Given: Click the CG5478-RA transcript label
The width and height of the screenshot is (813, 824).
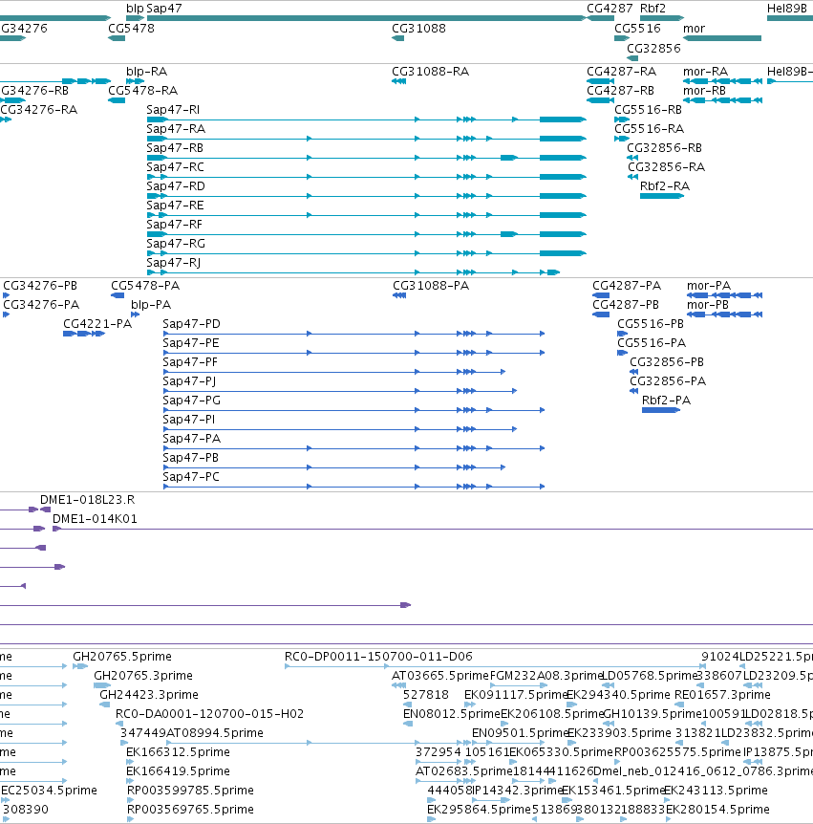Looking at the screenshot, I should coord(143,91).
